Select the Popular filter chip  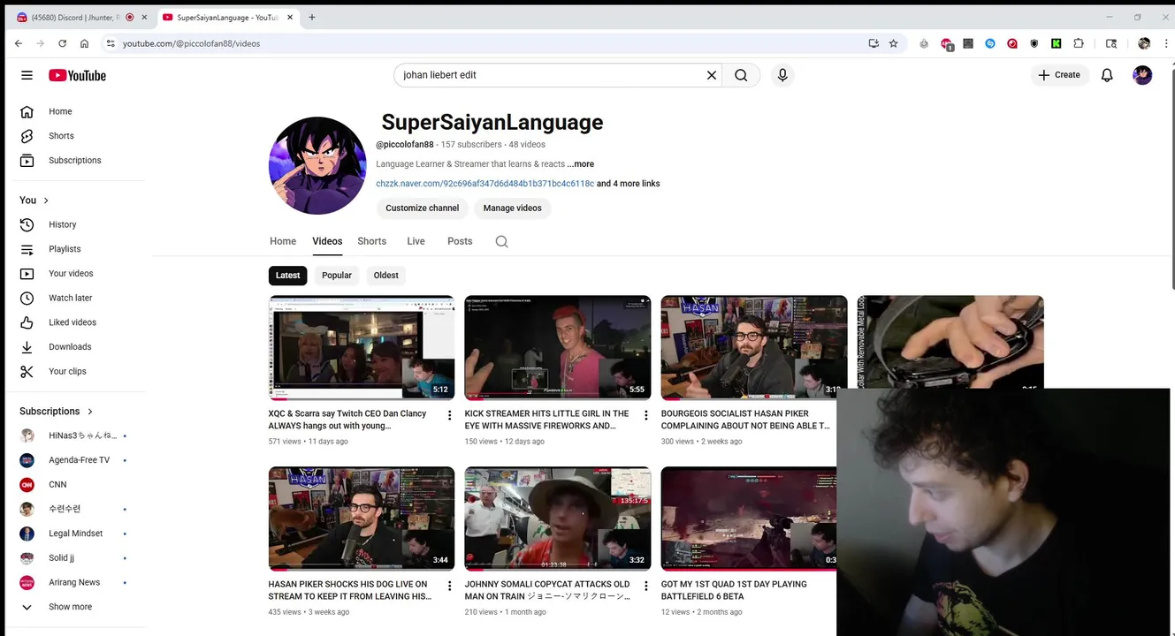point(337,276)
